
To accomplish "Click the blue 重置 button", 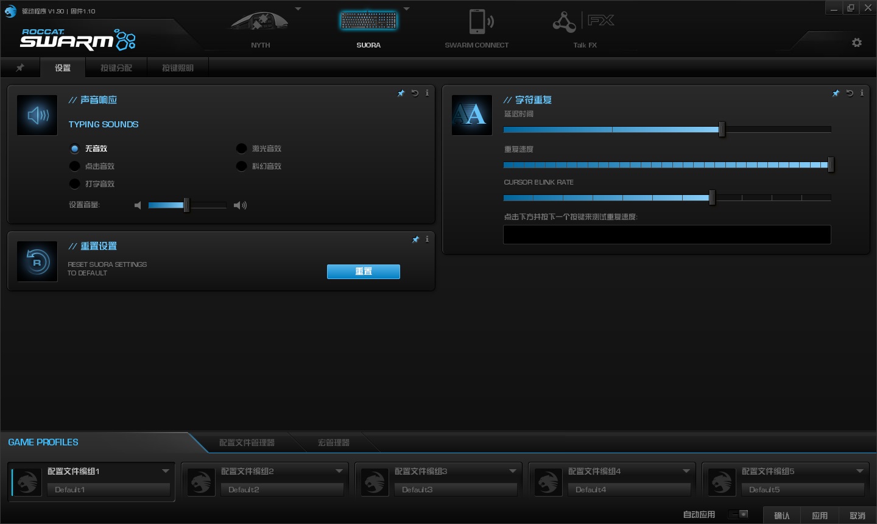I will 364,272.
